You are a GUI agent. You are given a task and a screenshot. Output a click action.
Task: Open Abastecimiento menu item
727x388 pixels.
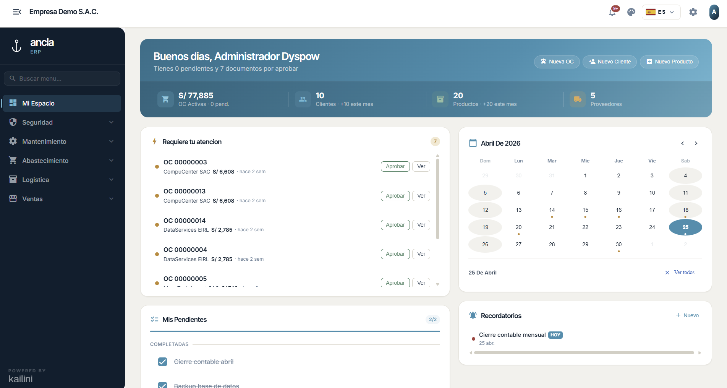[x=62, y=161]
